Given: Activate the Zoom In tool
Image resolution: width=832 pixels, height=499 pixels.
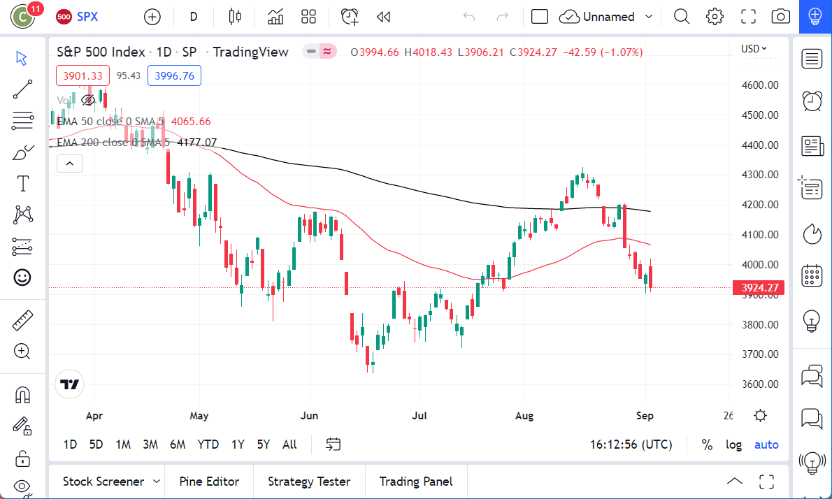Looking at the screenshot, I should [x=22, y=352].
